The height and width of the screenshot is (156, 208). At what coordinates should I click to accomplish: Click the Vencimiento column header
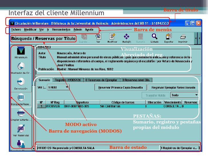click(173, 102)
